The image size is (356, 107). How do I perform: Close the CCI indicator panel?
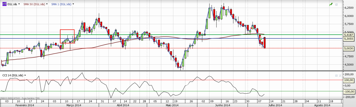(340, 75)
